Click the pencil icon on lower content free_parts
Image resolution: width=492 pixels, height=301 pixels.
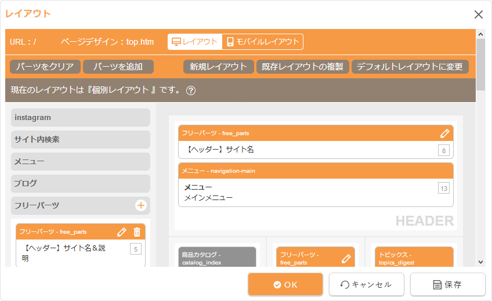(346, 258)
